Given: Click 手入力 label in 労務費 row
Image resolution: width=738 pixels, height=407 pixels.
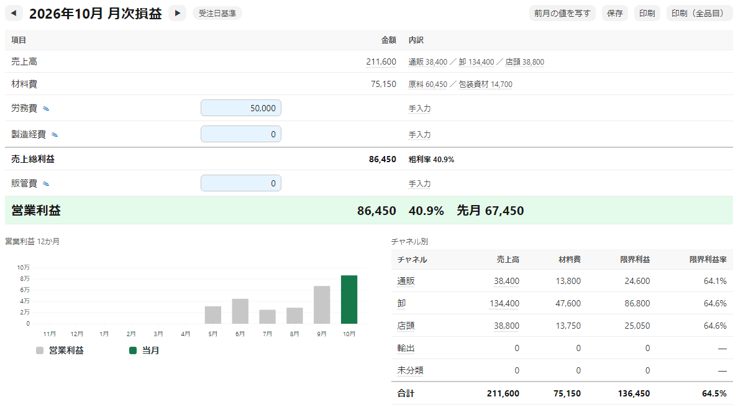Looking at the screenshot, I should pos(420,109).
